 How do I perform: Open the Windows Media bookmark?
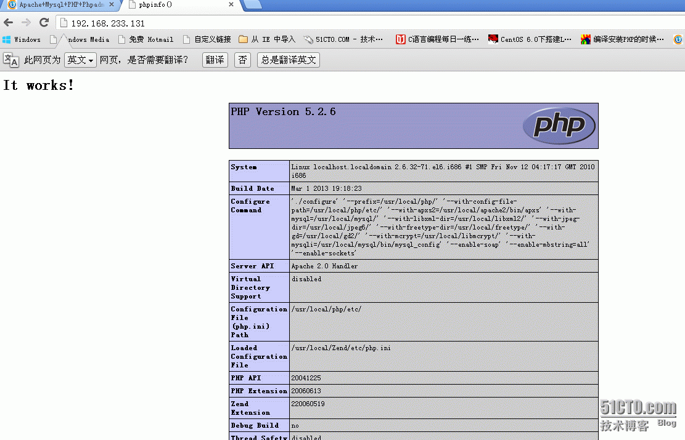[80, 39]
